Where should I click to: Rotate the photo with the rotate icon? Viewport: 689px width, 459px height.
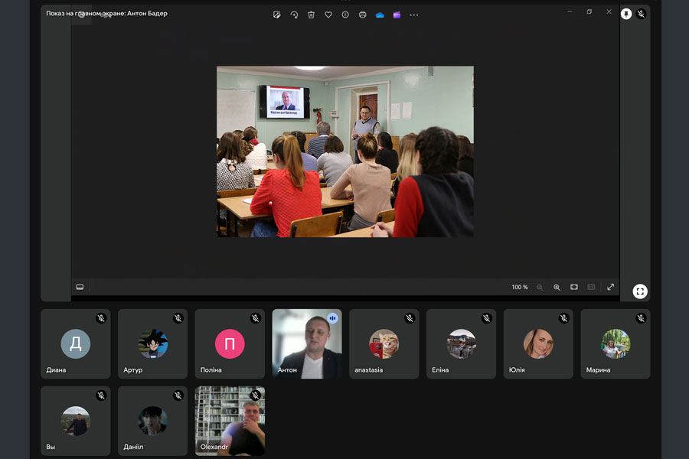(x=294, y=15)
